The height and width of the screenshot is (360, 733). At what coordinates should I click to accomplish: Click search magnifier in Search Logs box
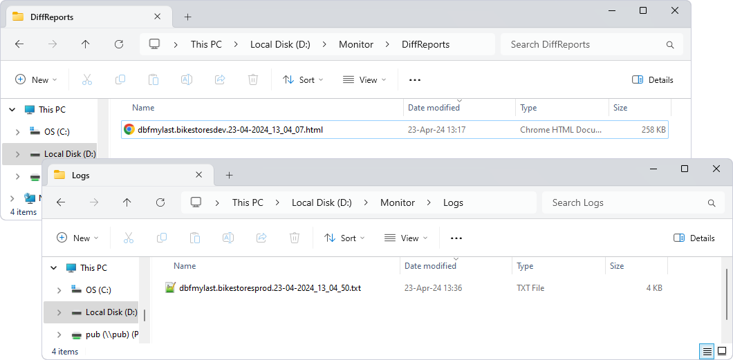pyautogui.click(x=712, y=203)
